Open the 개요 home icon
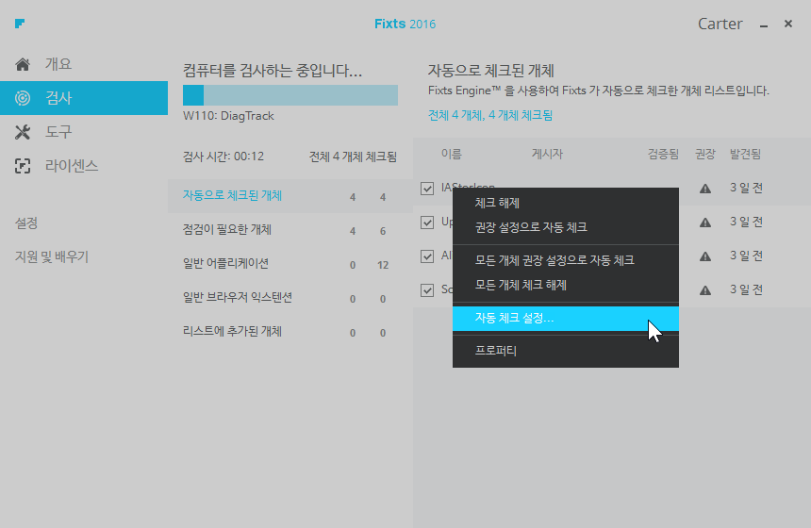This screenshot has height=528, width=811. (23, 64)
